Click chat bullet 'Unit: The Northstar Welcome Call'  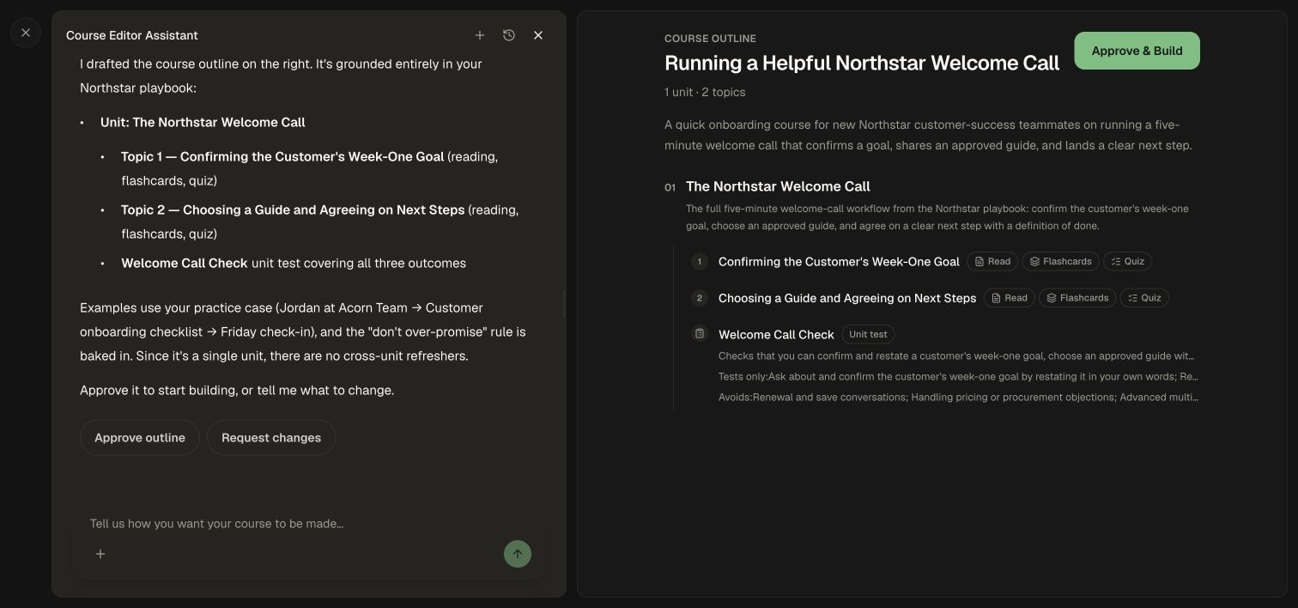point(203,123)
